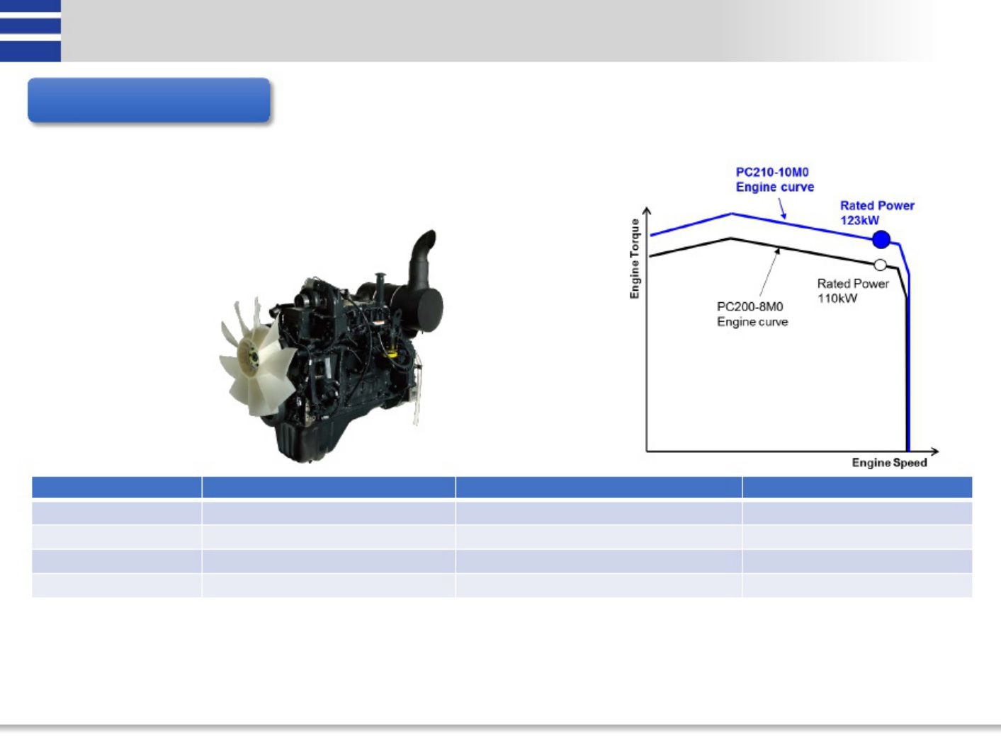Select the "Rated Power 110kW" label
The height and width of the screenshot is (750, 1001).
coord(852,291)
